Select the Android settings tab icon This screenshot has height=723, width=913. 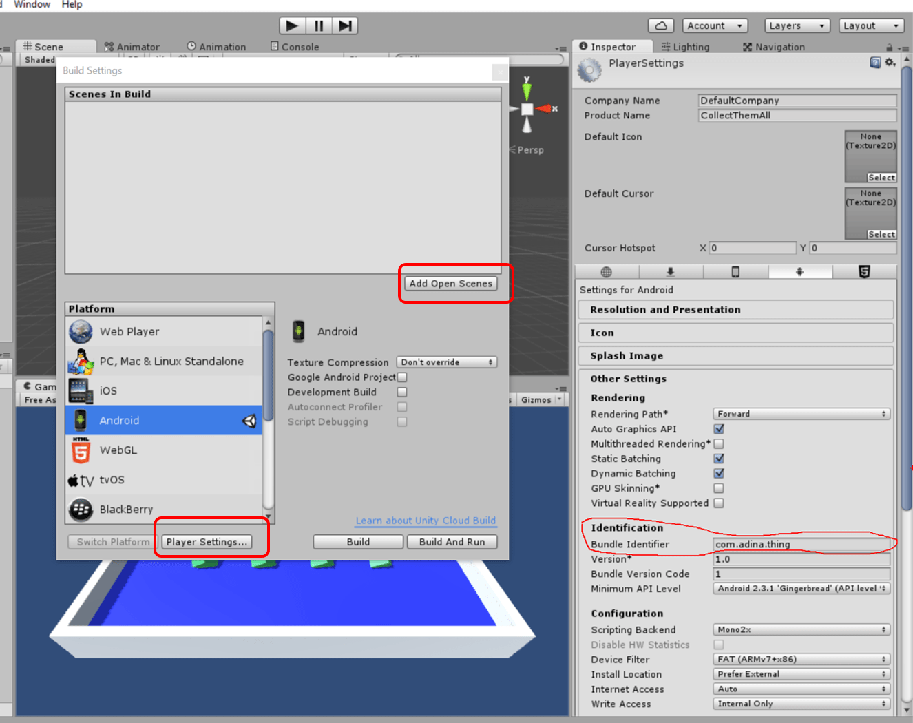tap(799, 272)
